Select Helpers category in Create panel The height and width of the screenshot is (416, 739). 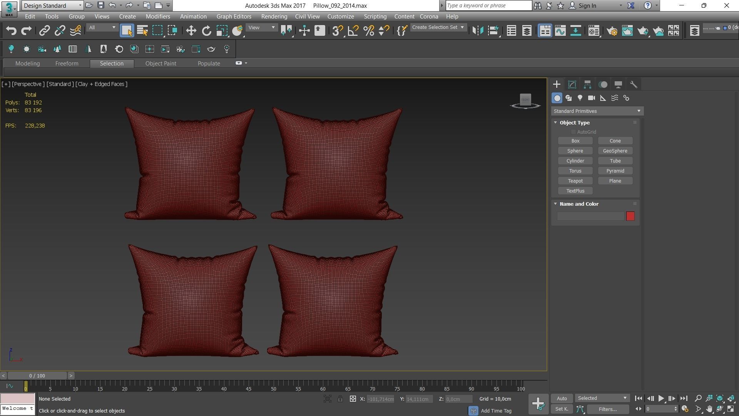(x=603, y=98)
